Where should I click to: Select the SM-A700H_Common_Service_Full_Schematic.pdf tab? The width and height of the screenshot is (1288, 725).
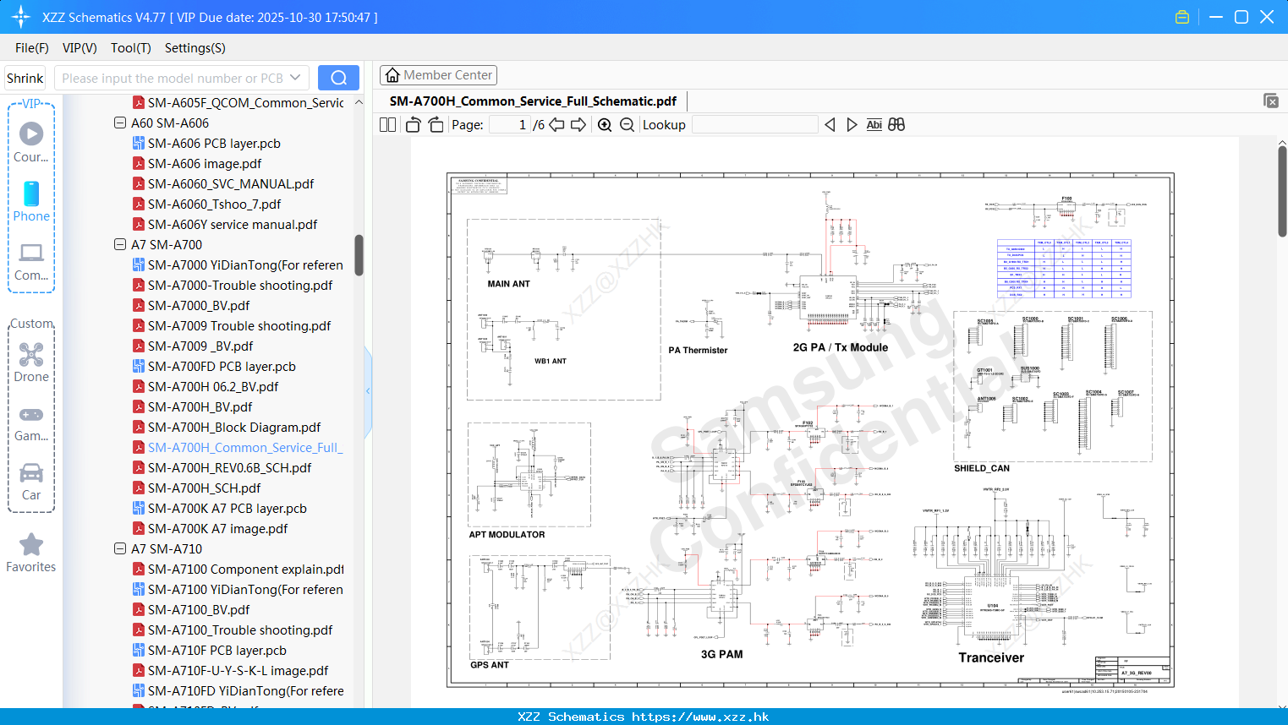[x=533, y=101]
